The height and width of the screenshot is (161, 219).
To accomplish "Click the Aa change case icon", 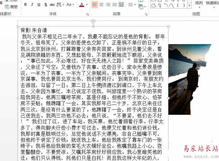I will (x=69, y=5).
